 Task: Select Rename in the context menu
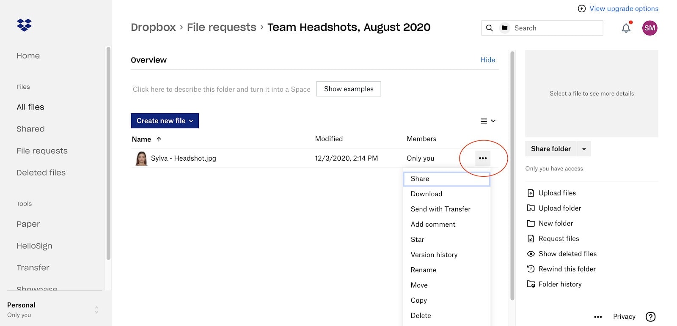point(446,270)
